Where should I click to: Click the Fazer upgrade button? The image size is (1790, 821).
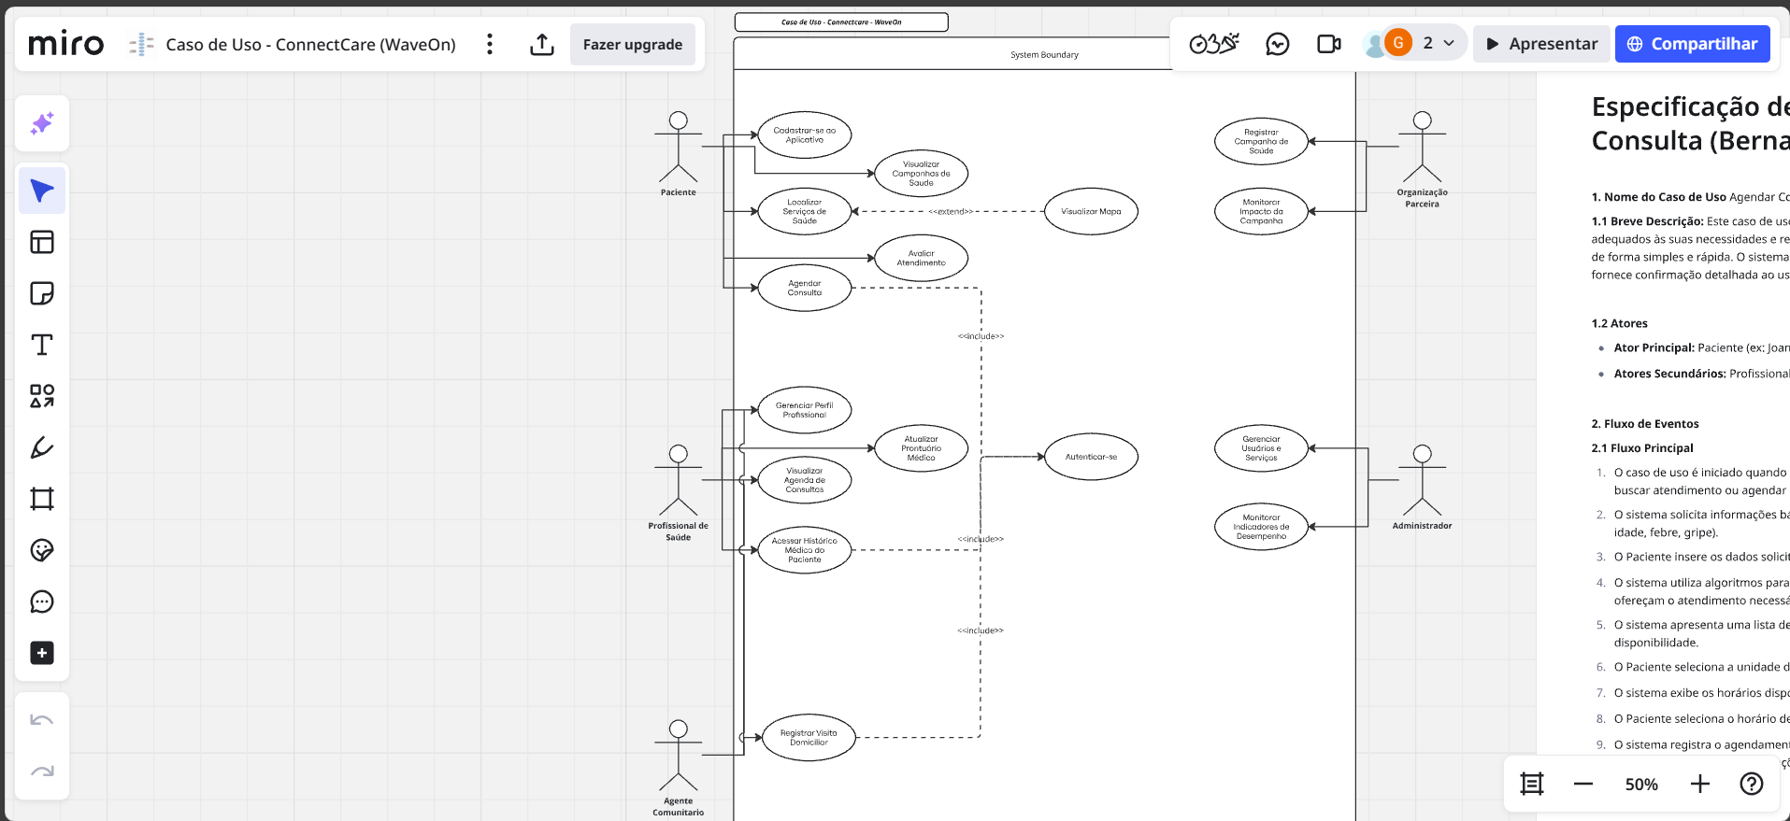[x=633, y=44]
